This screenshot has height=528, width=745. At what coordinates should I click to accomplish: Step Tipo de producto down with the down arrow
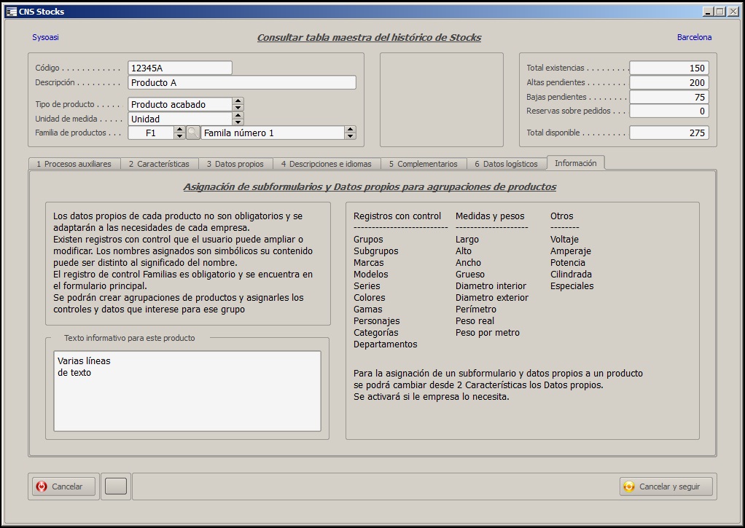pos(238,108)
